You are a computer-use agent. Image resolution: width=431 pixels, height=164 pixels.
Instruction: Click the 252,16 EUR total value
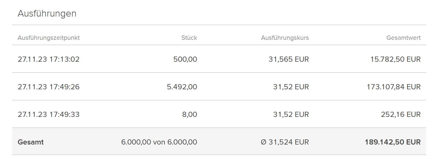point(401,114)
